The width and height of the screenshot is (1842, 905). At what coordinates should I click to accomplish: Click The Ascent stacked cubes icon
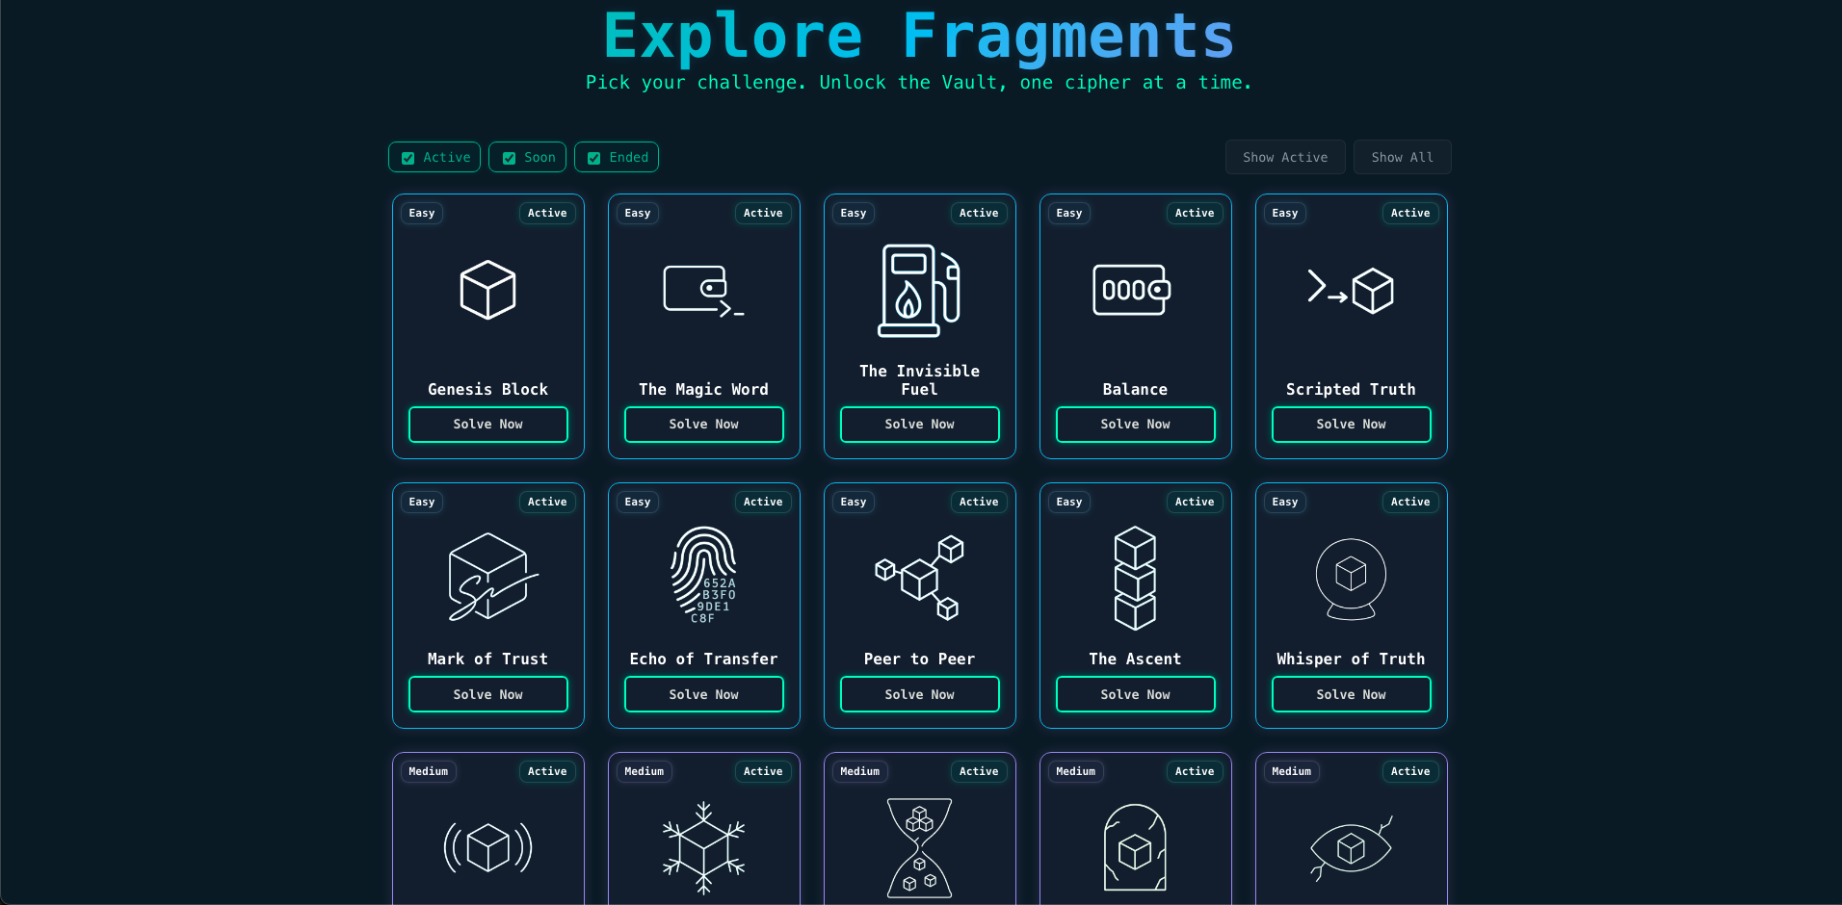tap(1135, 578)
